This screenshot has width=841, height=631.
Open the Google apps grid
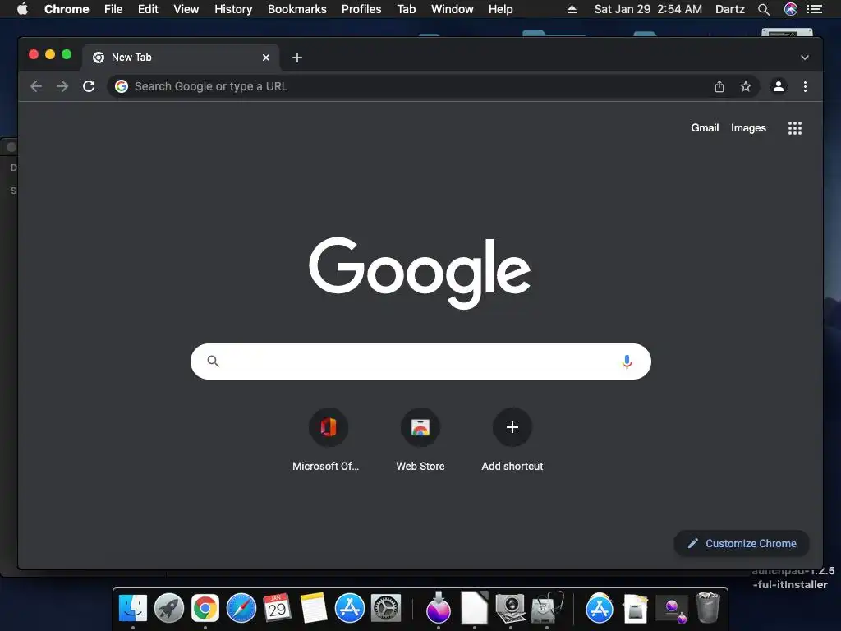[x=795, y=128]
